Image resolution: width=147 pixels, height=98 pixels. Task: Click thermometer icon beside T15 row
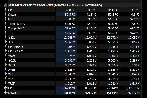pos(6,33)
